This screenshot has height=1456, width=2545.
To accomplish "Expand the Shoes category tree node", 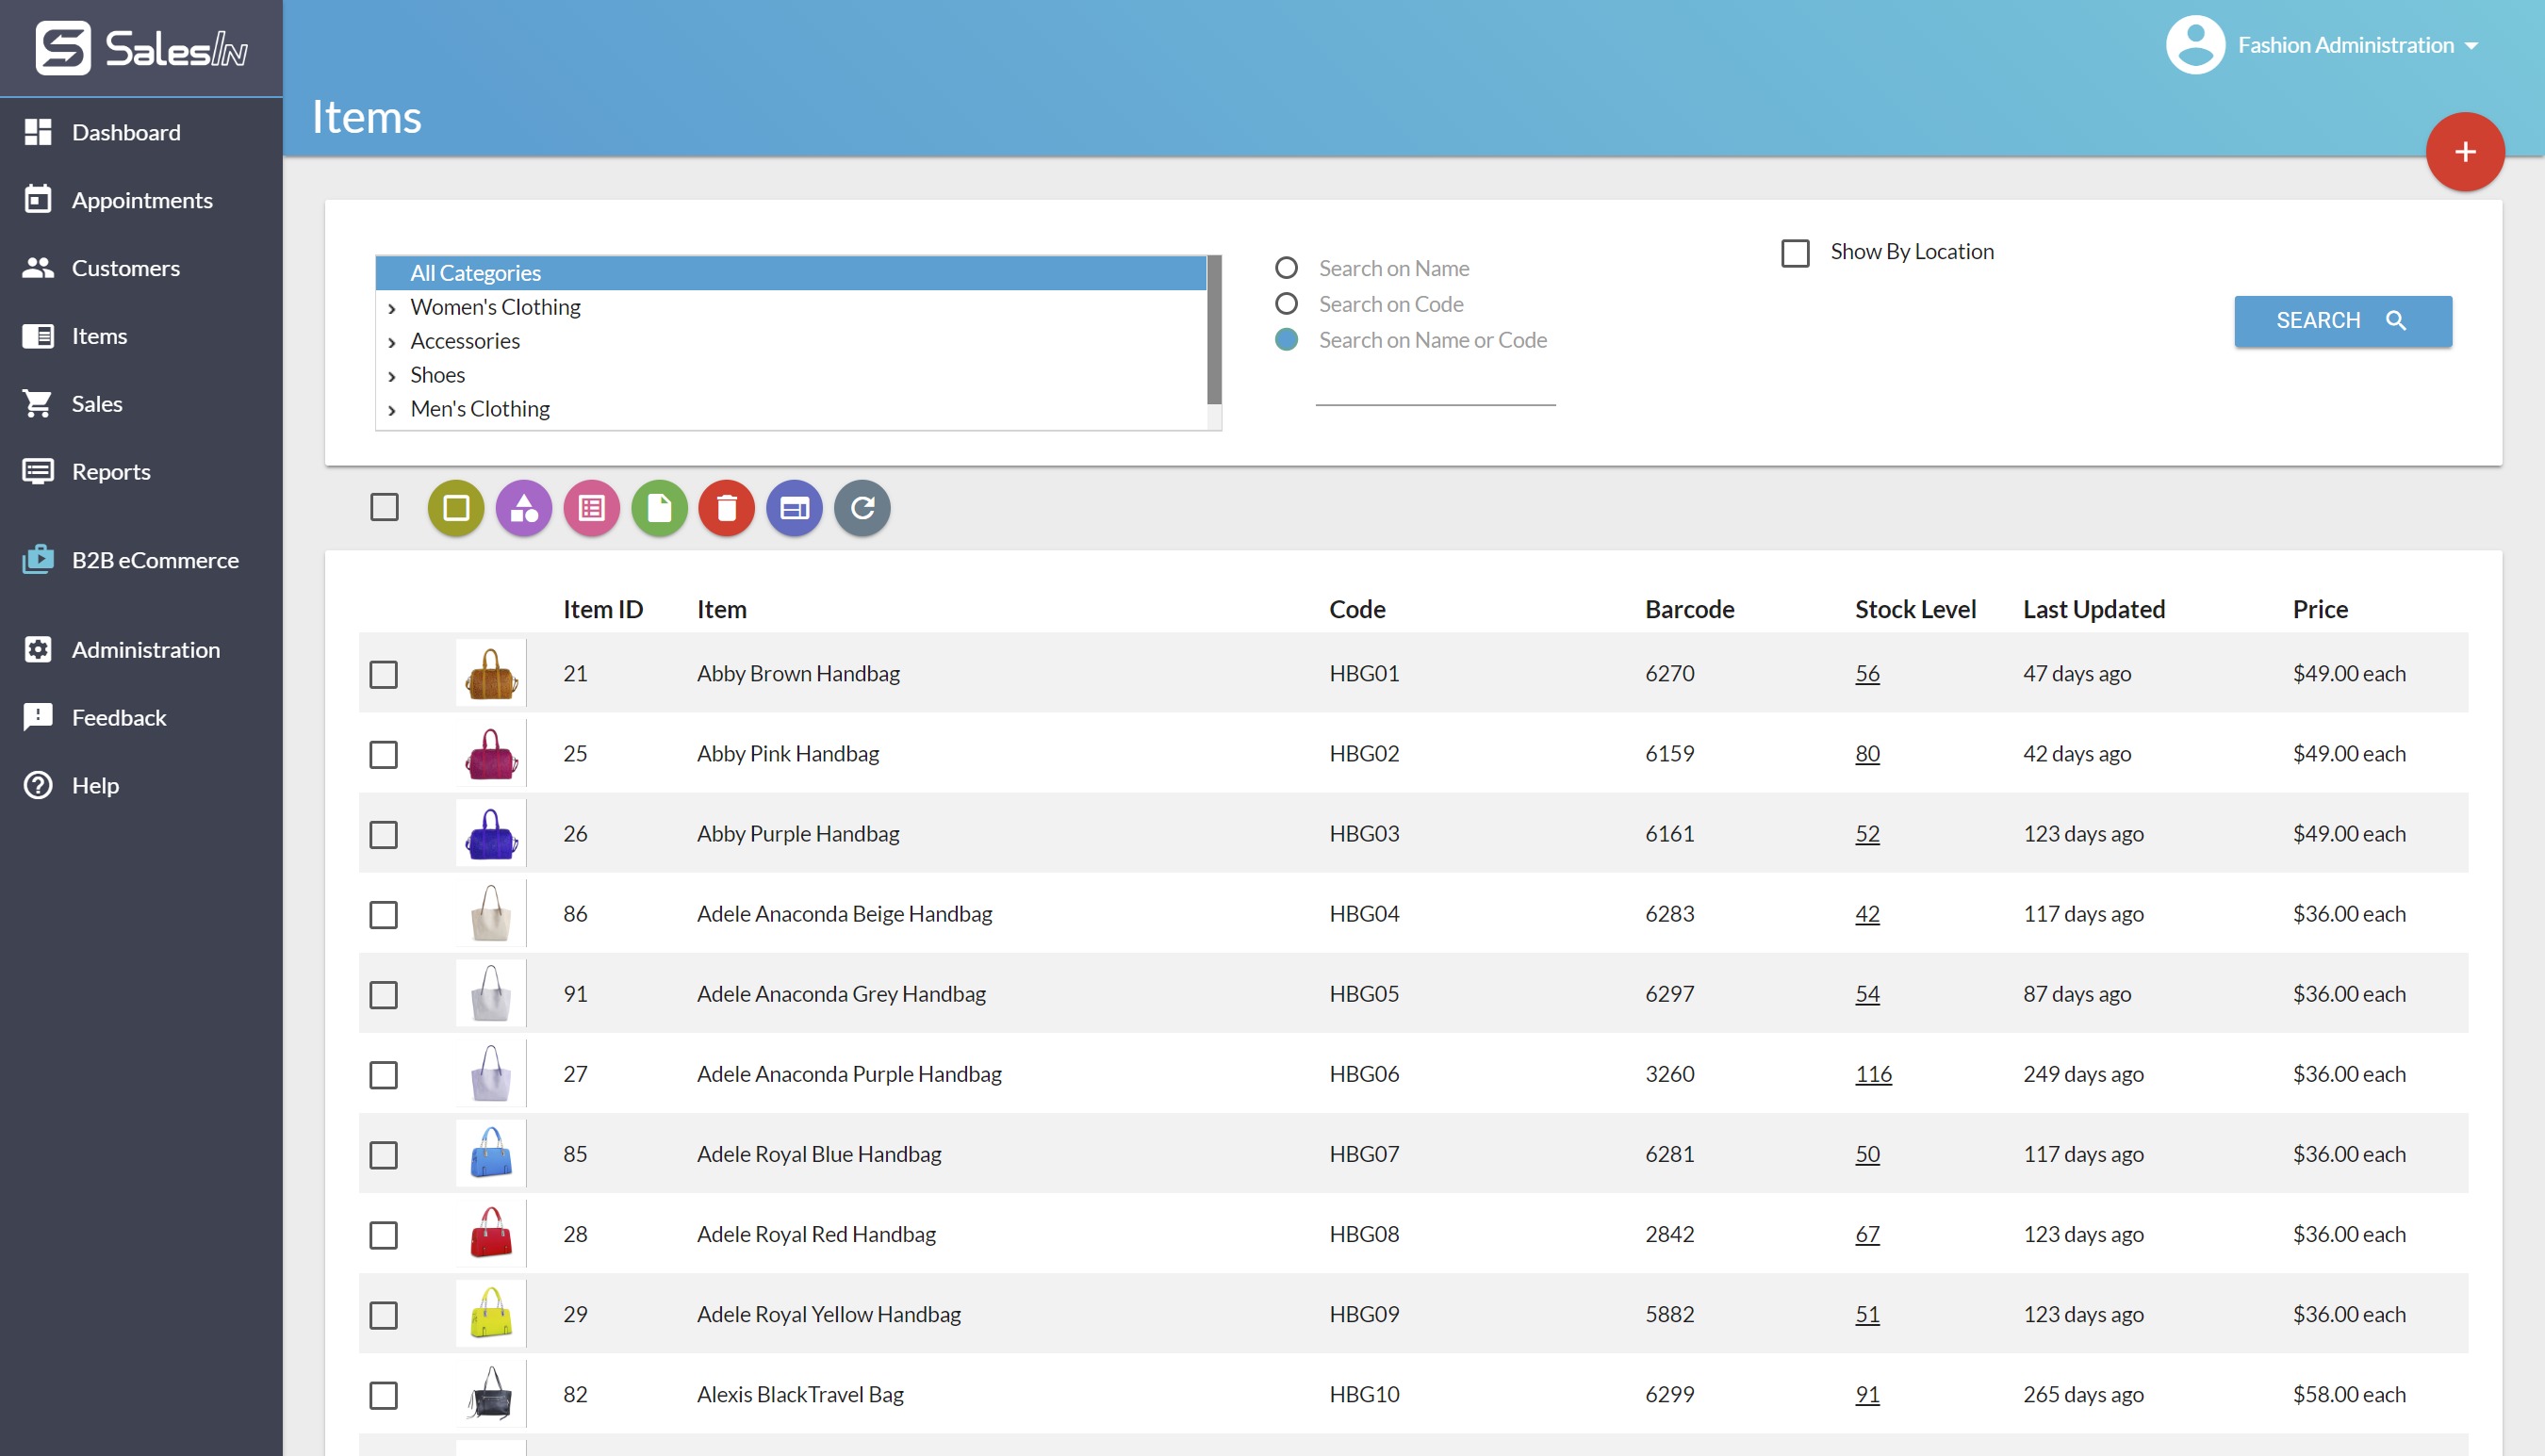I will tap(392, 376).
